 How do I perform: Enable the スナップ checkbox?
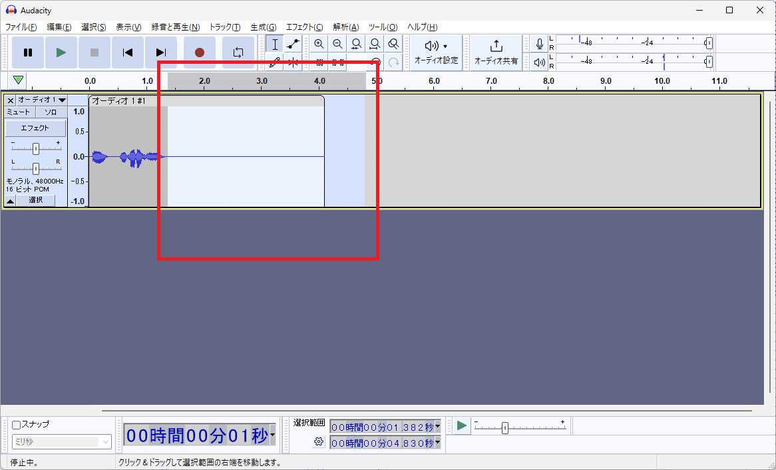click(17, 425)
